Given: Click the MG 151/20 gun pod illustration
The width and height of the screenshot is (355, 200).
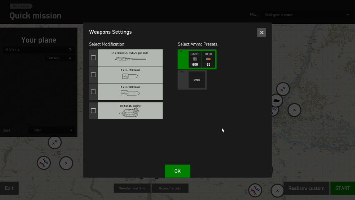Looking at the screenshot, I should point(130,59).
